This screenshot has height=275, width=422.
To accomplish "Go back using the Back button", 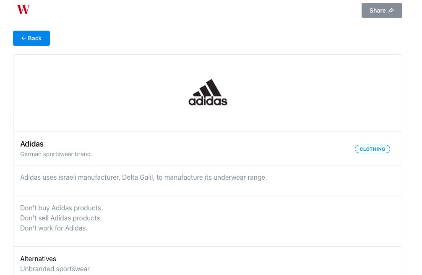I will (31, 38).
